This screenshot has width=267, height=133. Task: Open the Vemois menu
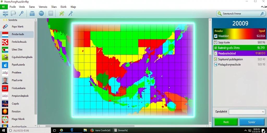[x=43, y=7]
